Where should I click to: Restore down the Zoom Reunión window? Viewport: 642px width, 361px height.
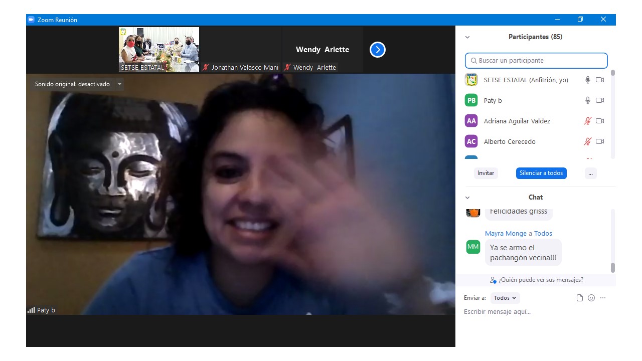click(x=580, y=20)
